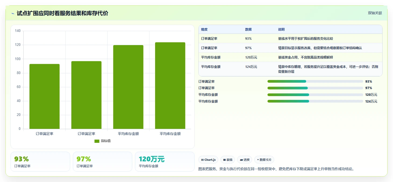This screenshot has height=182, width=393.
Task: Click the 120万元 cell in the table
Action: (x=251, y=57)
